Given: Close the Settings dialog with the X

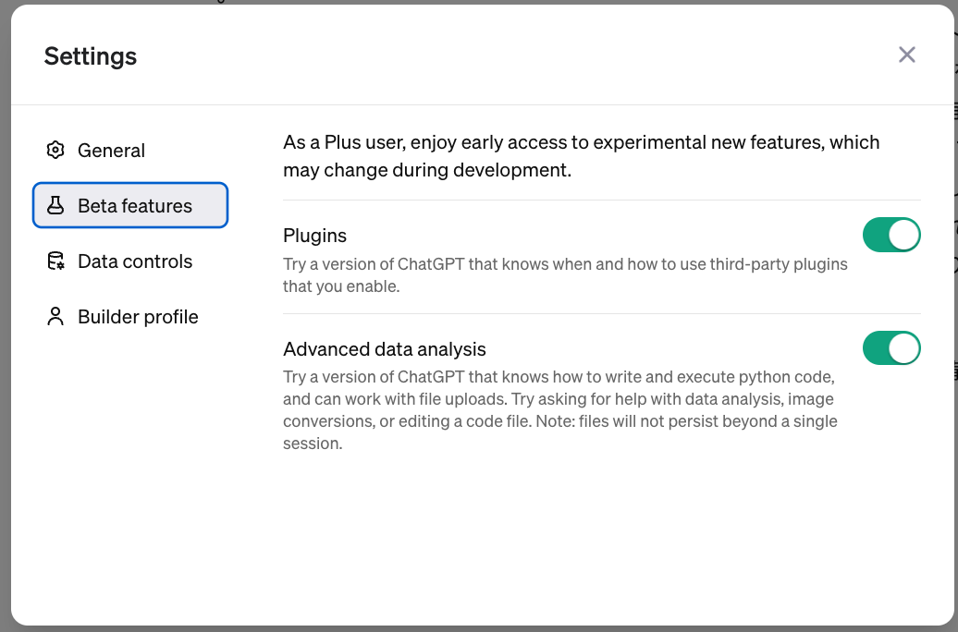Looking at the screenshot, I should [x=907, y=55].
